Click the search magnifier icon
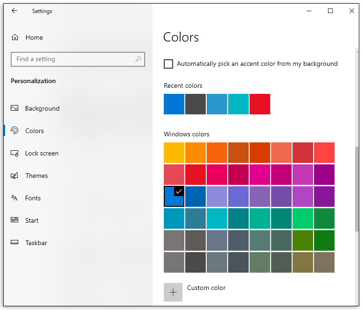The image size is (363, 310). tap(138, 59)
